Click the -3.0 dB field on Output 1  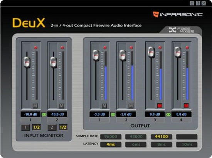[99, 114]
